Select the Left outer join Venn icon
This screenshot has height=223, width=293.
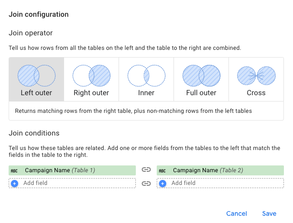tap(36, 76)
